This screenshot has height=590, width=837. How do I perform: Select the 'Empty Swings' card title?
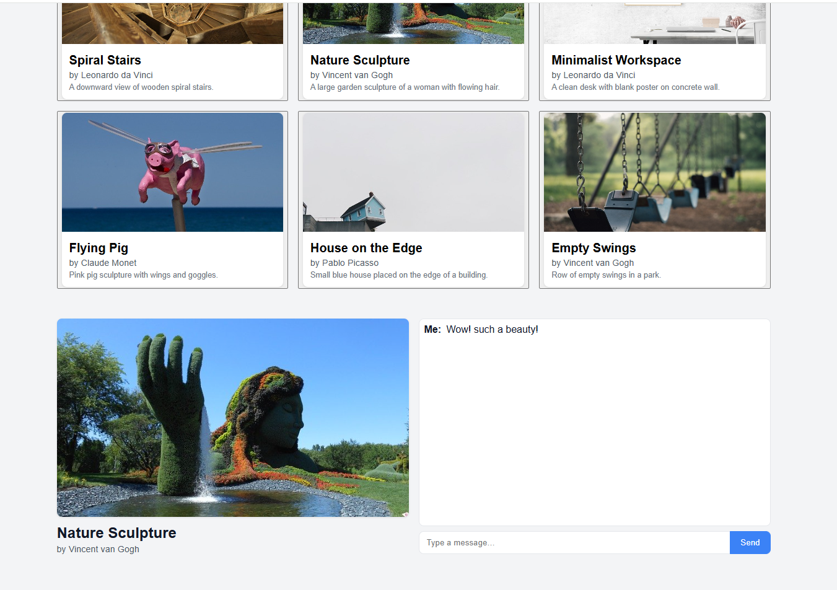[594, 248]
